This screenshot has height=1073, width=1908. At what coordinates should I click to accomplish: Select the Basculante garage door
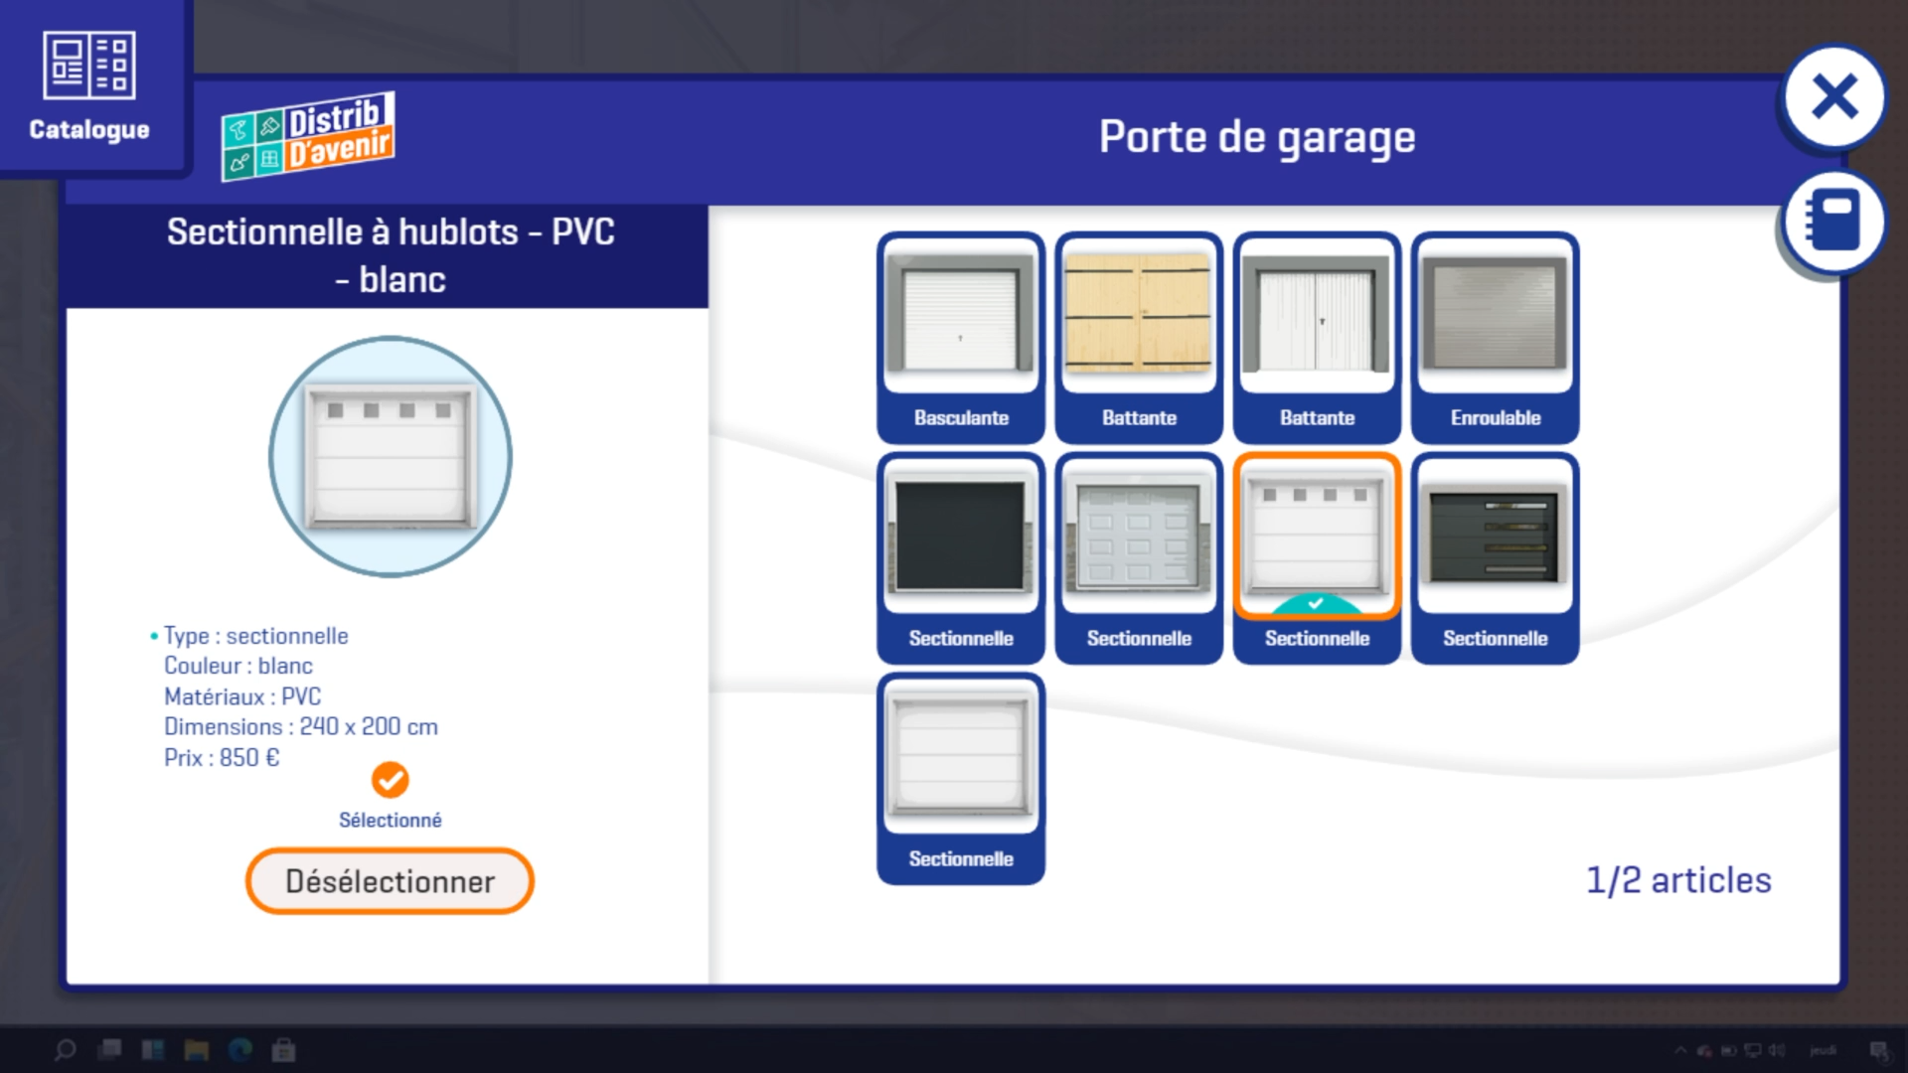960,338
